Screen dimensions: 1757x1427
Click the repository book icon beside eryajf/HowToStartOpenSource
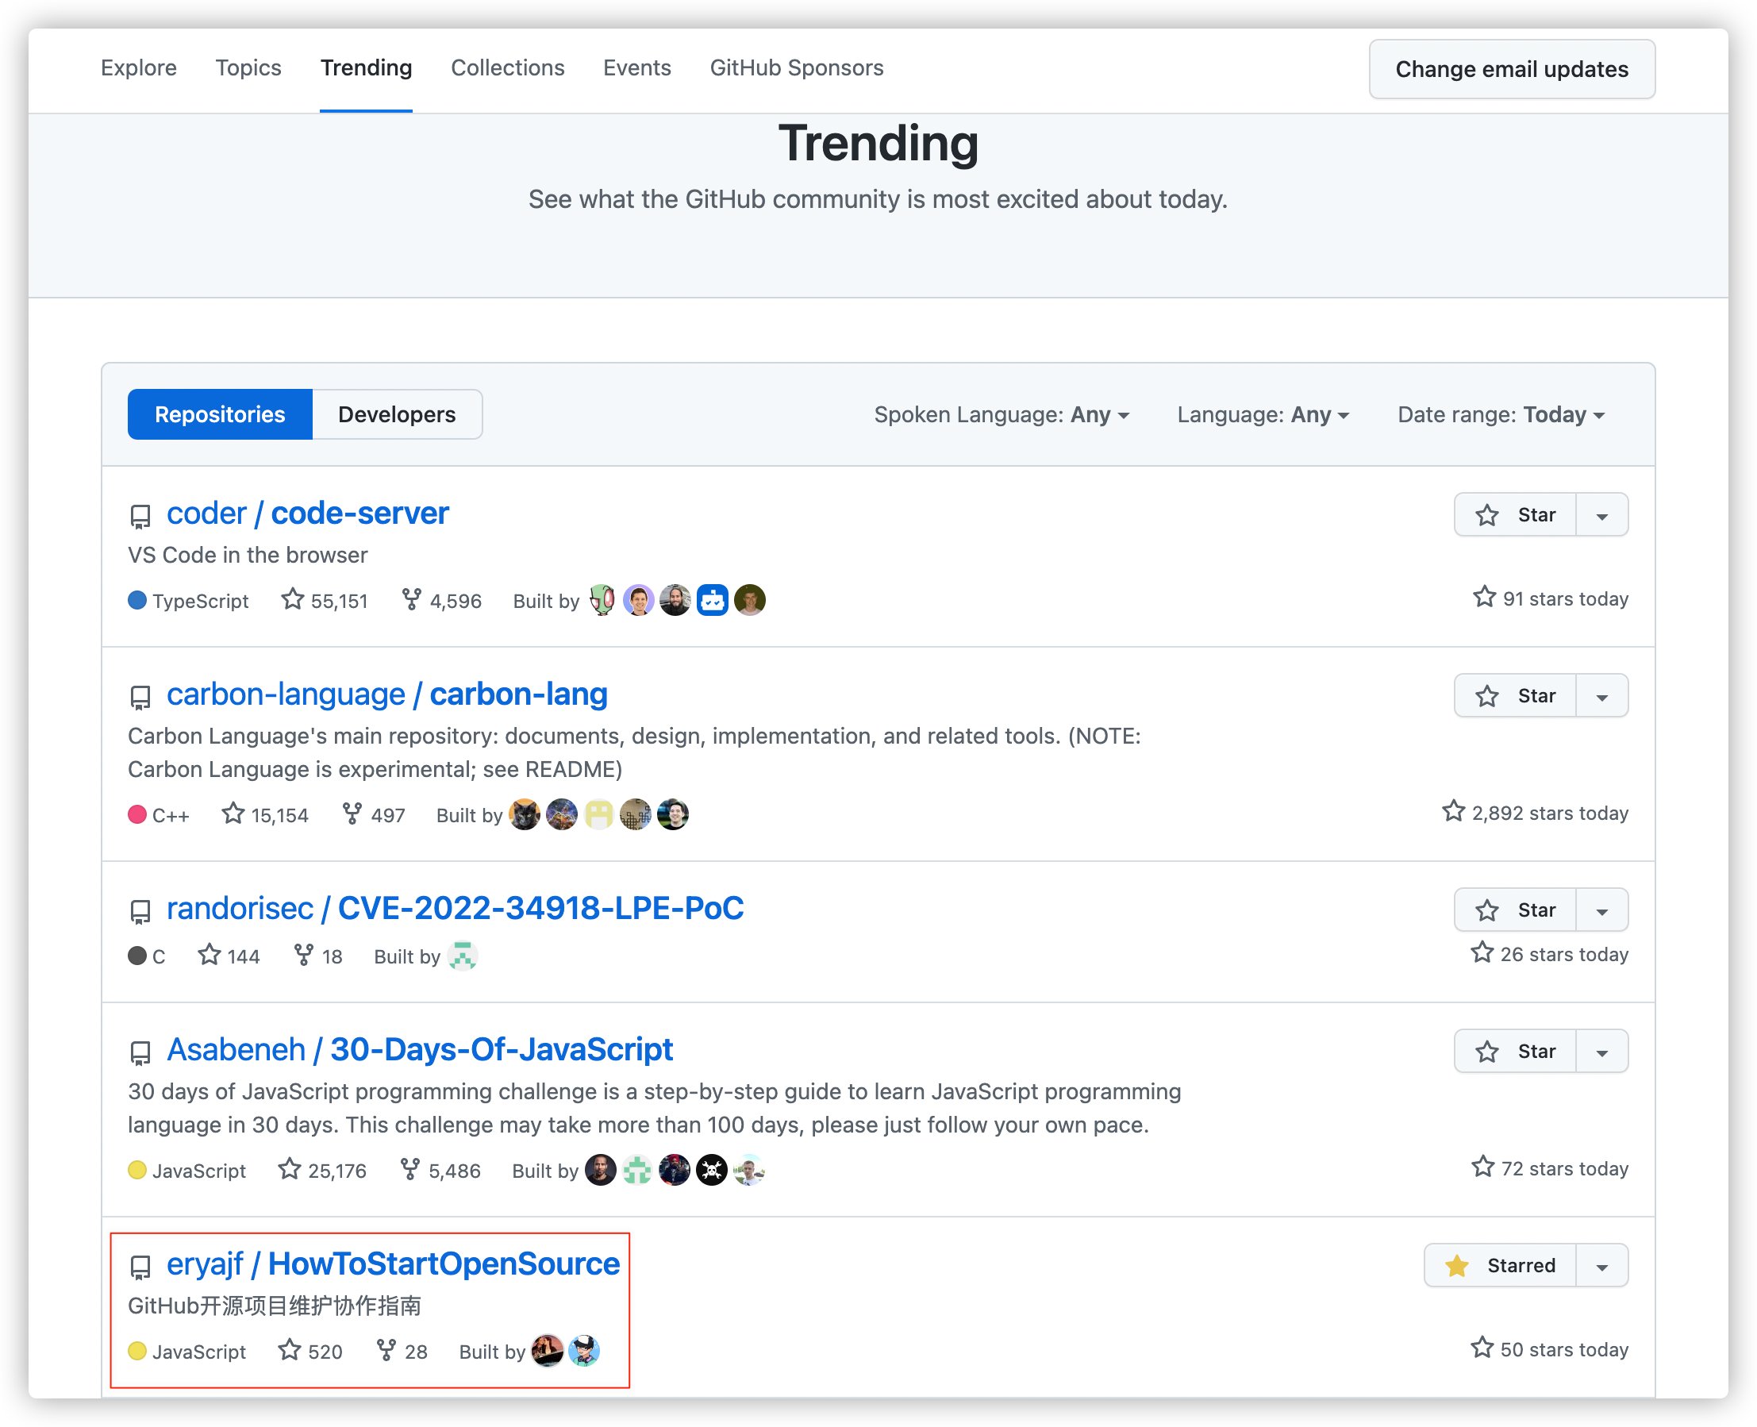(x=140, y=1266)
